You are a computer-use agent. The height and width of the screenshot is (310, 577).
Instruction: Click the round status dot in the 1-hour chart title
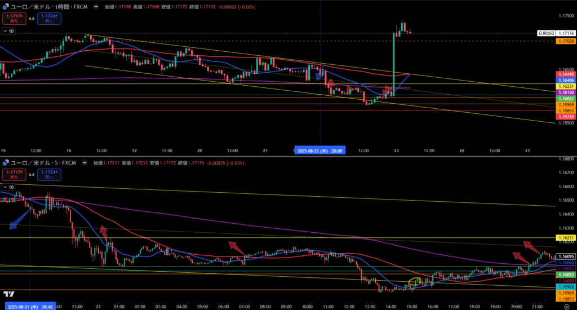(96, 7)
